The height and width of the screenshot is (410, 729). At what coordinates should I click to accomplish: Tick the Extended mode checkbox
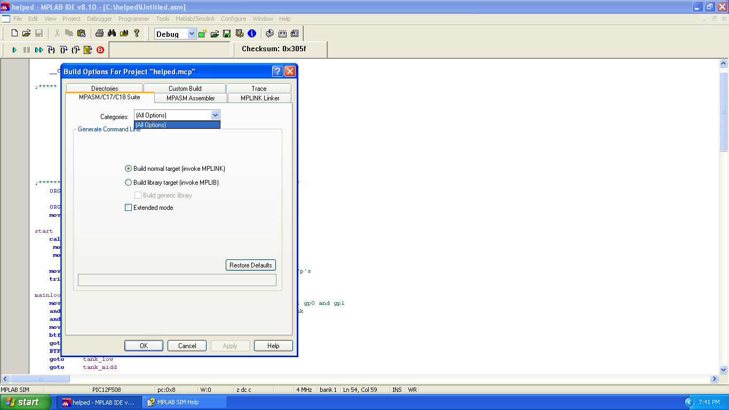[x=128, y=208]
